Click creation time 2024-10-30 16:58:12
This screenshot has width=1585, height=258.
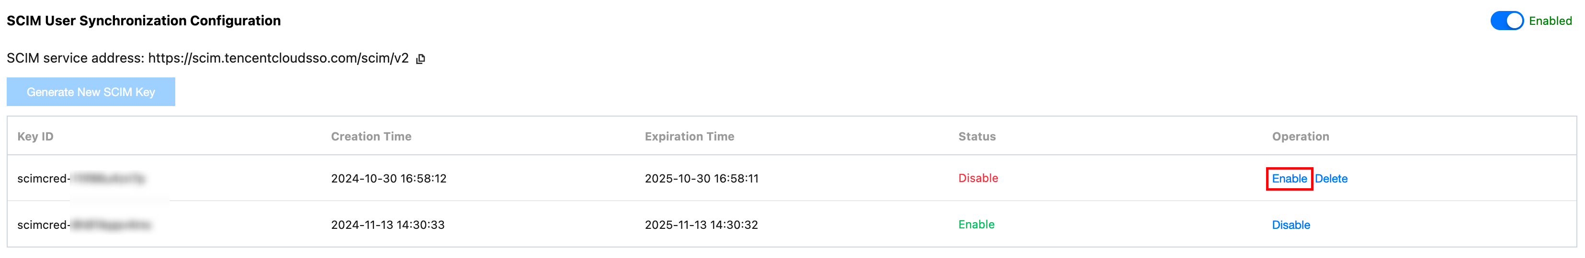(388, 179)
